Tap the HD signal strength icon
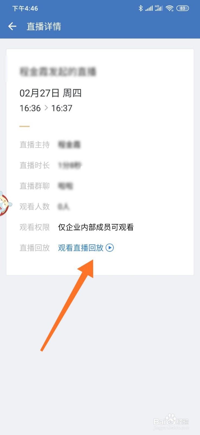200x435 pixels. click(159, 8)
